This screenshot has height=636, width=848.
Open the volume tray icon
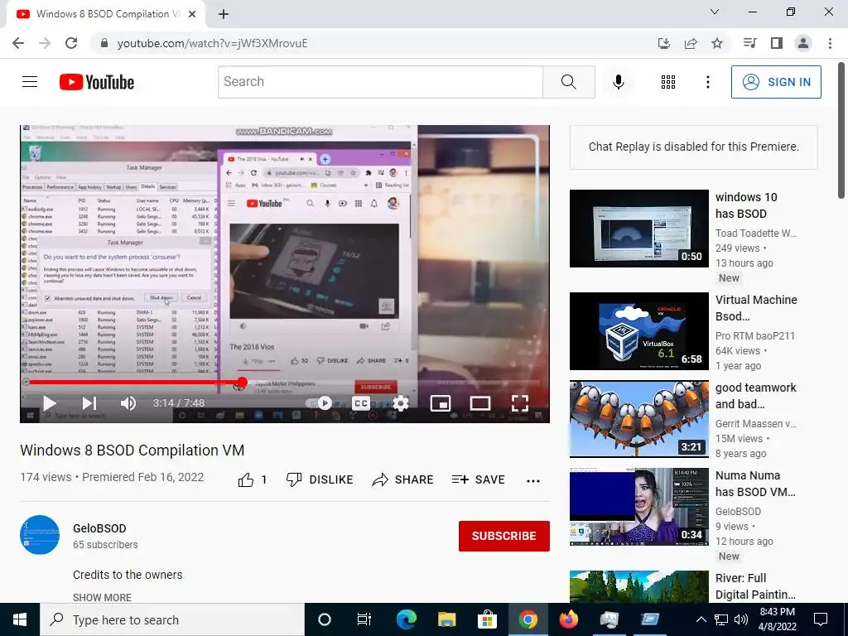(741, 619)
